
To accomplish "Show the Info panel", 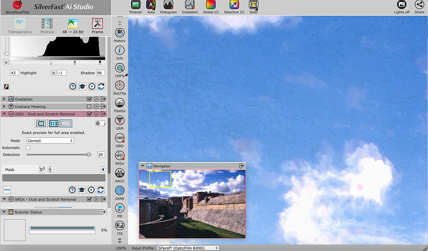I will [120, 52].
